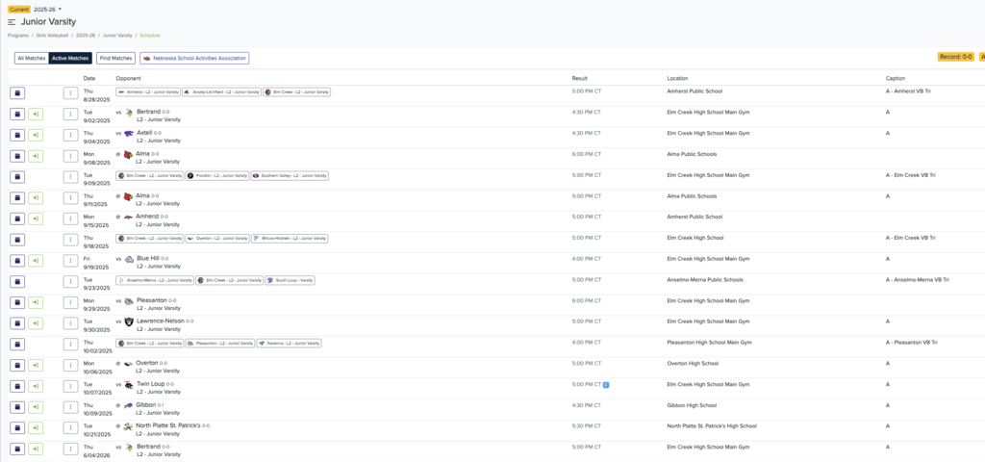This screenshot has width=985, height=462.
Task: Open three-dot menu for Bertrand 9/02/2025
Action: (70, 114)
